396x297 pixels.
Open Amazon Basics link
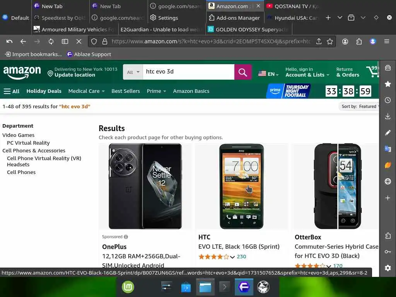coord(191,91)
